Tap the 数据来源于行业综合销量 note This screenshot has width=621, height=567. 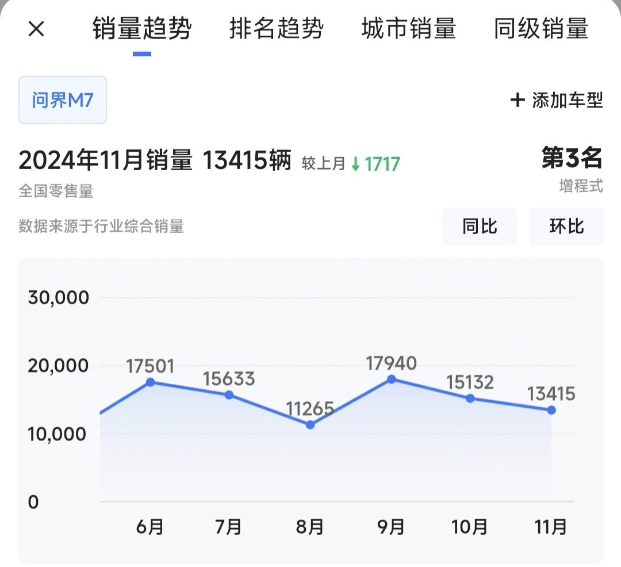pyautogui.click(x=101, y=226)
